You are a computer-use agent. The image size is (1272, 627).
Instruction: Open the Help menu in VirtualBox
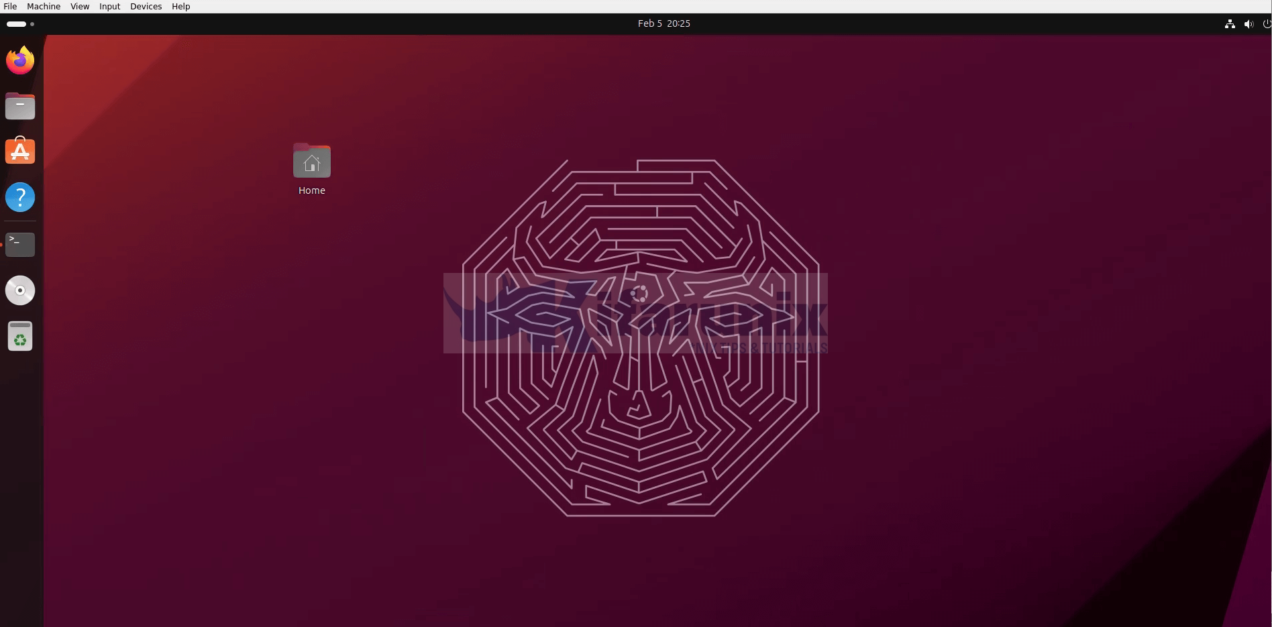coord(180,6)
